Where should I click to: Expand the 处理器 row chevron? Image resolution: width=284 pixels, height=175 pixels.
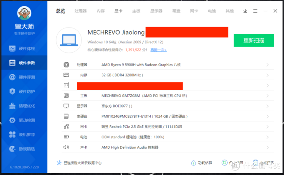[268, 65]
